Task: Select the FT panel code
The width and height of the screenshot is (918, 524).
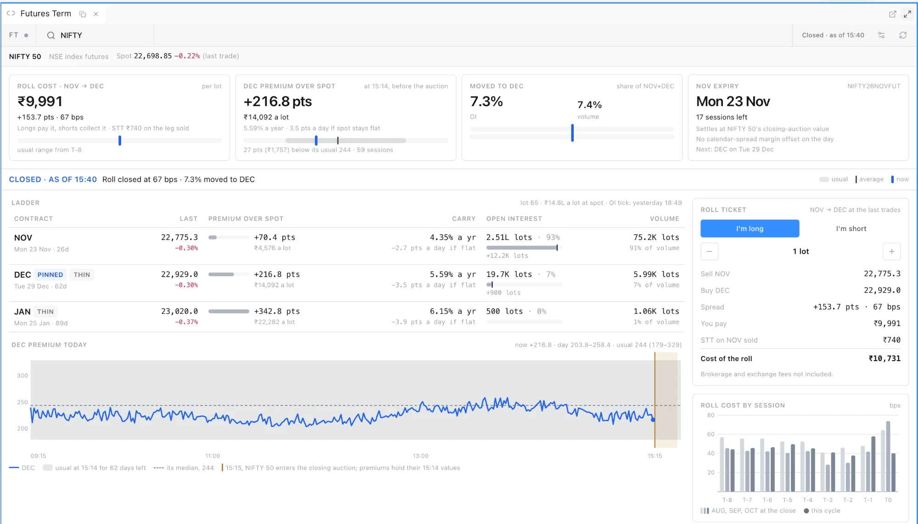Action: pyautogui.click(x=14, y=35)
